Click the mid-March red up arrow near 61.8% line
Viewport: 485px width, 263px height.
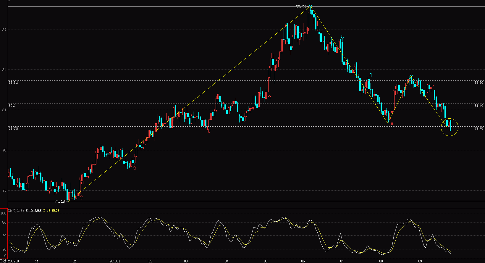209,130
